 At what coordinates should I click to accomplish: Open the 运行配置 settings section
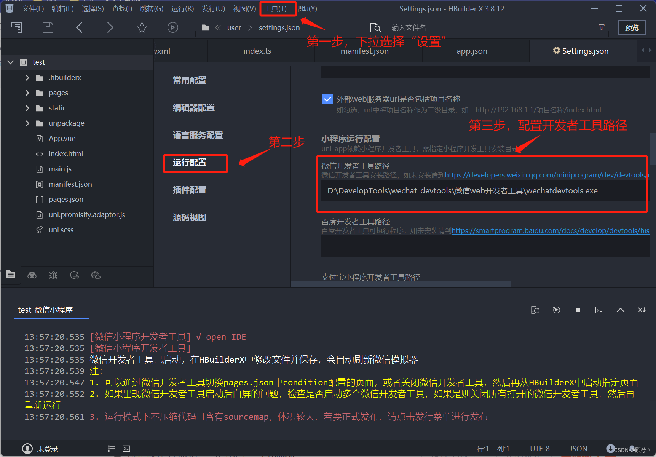pos(190,163)
